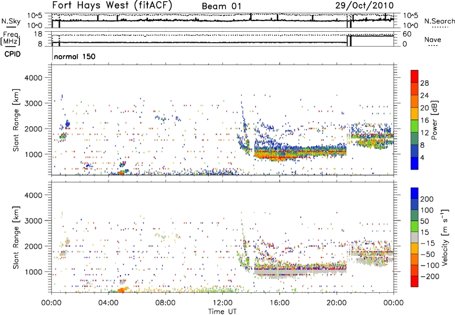The width and height of the screenshot is (455, 315).
Task: Select the "Beam 01" heading text
Action: point(221,6)
